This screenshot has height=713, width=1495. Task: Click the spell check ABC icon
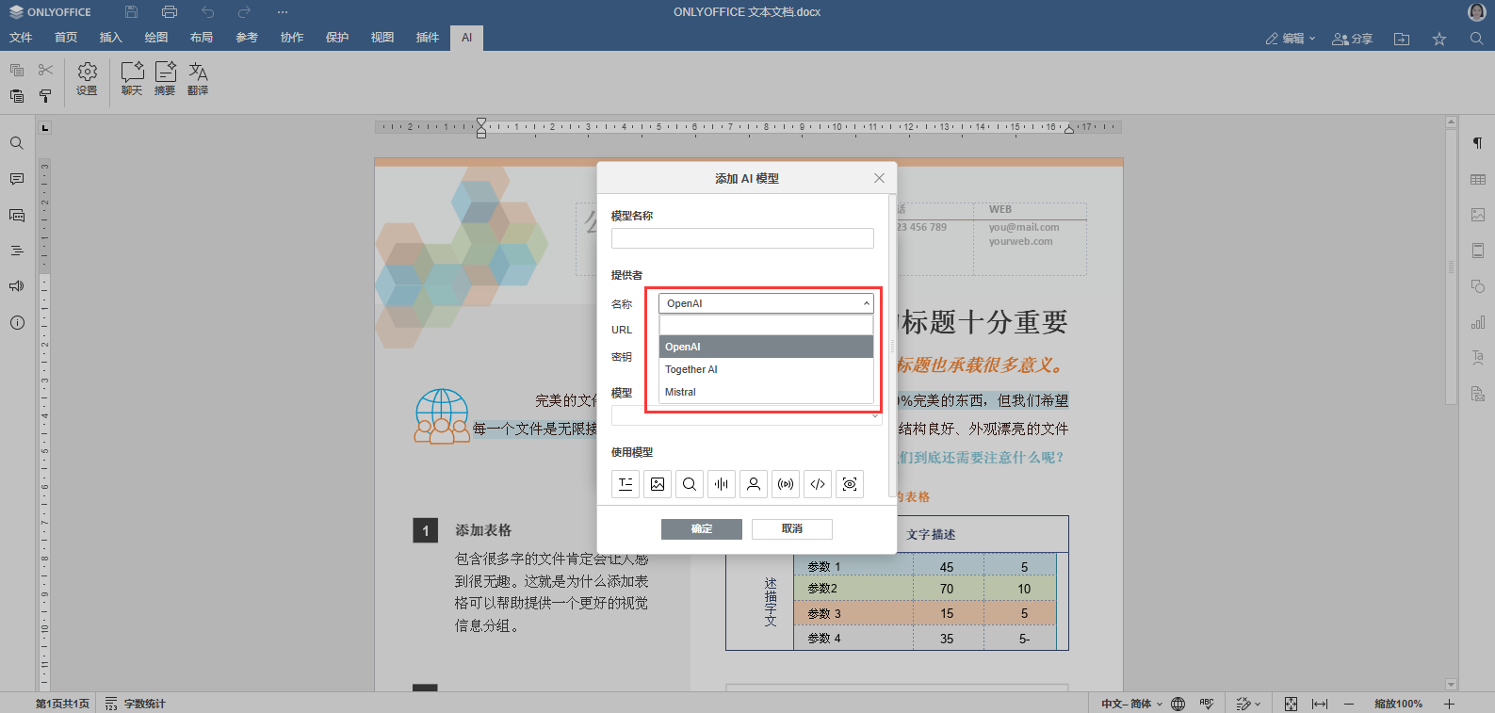pos(1207,704)
